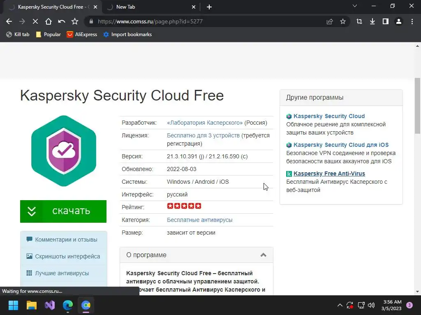Viewport: 421px width, 315px height.
Task: Close the Kaspersky Security Cloud Free tab
Action: click(x=95, y=7)
